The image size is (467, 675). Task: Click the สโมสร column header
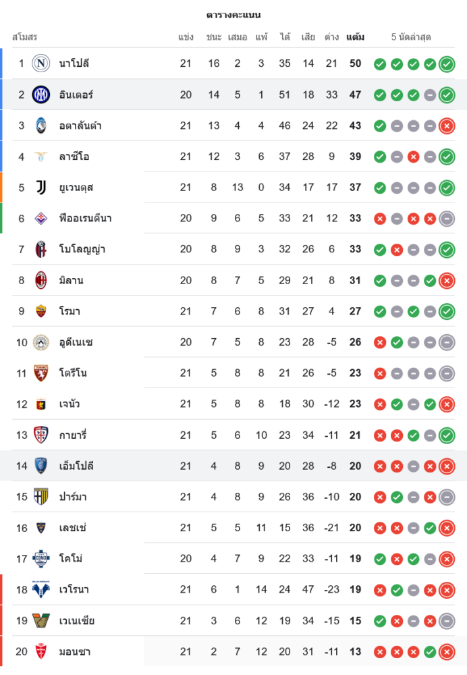pyautogui.click(x=24, y=37)
